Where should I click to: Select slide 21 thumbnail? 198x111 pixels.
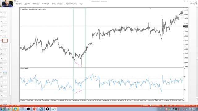coord(5,36)
